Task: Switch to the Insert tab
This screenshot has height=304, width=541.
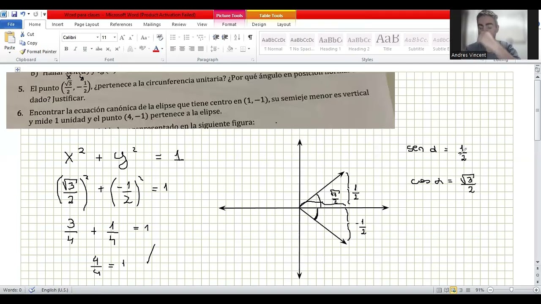Action: 57,24
